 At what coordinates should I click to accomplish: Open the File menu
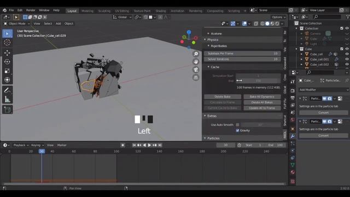[11, 10]
